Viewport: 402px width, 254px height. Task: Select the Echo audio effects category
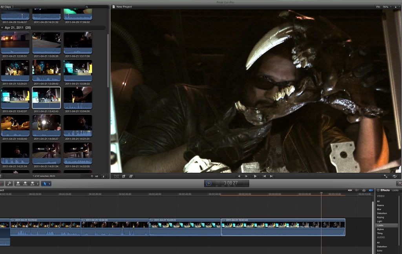[x=380, y=251]
